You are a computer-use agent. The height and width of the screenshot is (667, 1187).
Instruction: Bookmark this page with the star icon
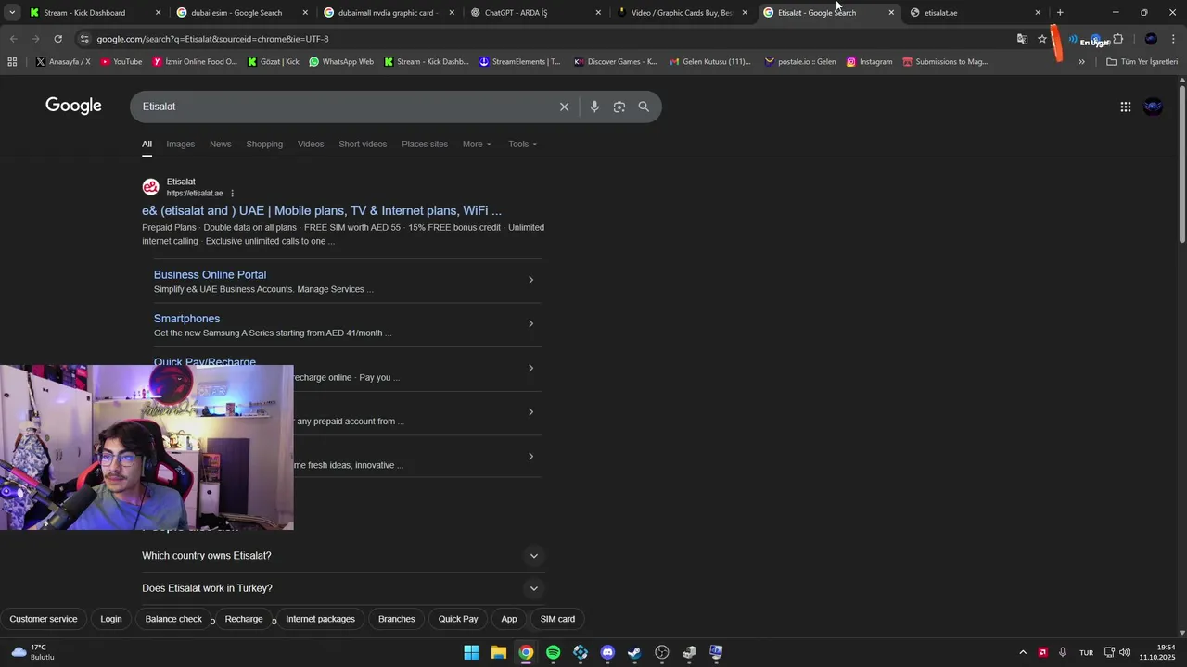click(1041, 39)
